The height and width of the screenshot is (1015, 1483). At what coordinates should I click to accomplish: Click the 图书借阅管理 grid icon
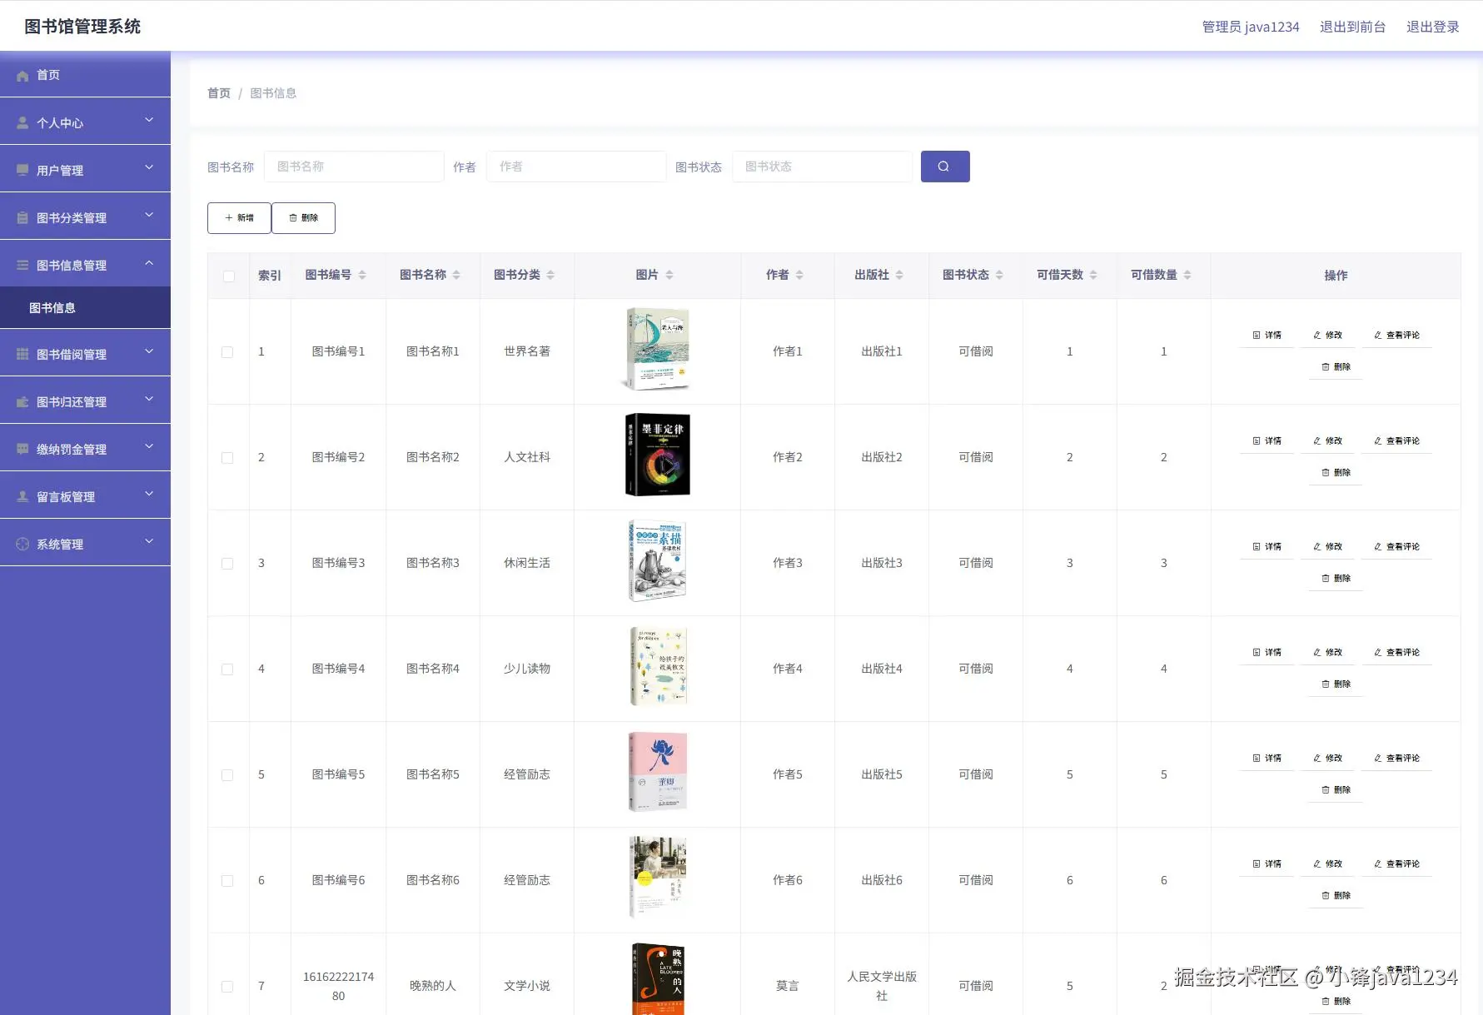22,355
